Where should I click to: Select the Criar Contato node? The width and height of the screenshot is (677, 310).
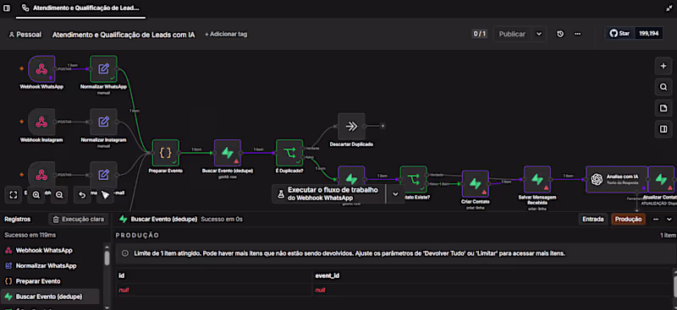(476, 183)
